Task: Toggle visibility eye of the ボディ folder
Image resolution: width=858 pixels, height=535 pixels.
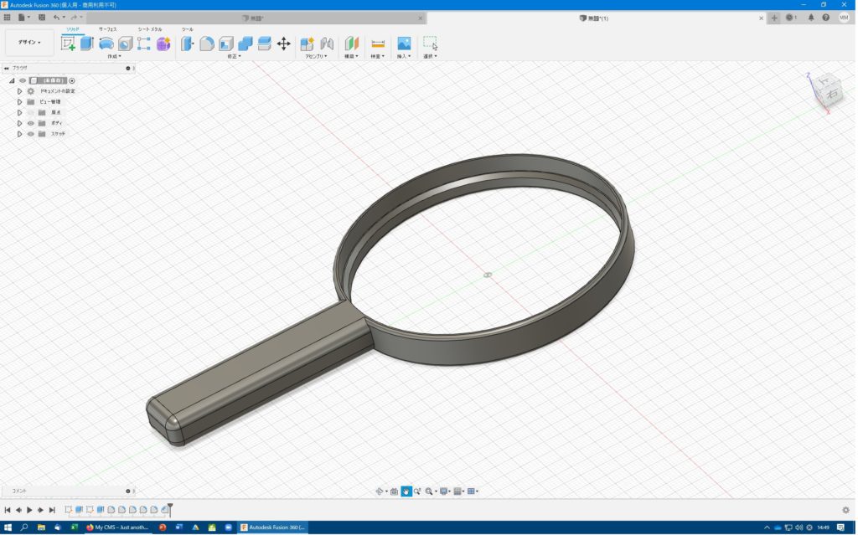Action: pos(31,123)
